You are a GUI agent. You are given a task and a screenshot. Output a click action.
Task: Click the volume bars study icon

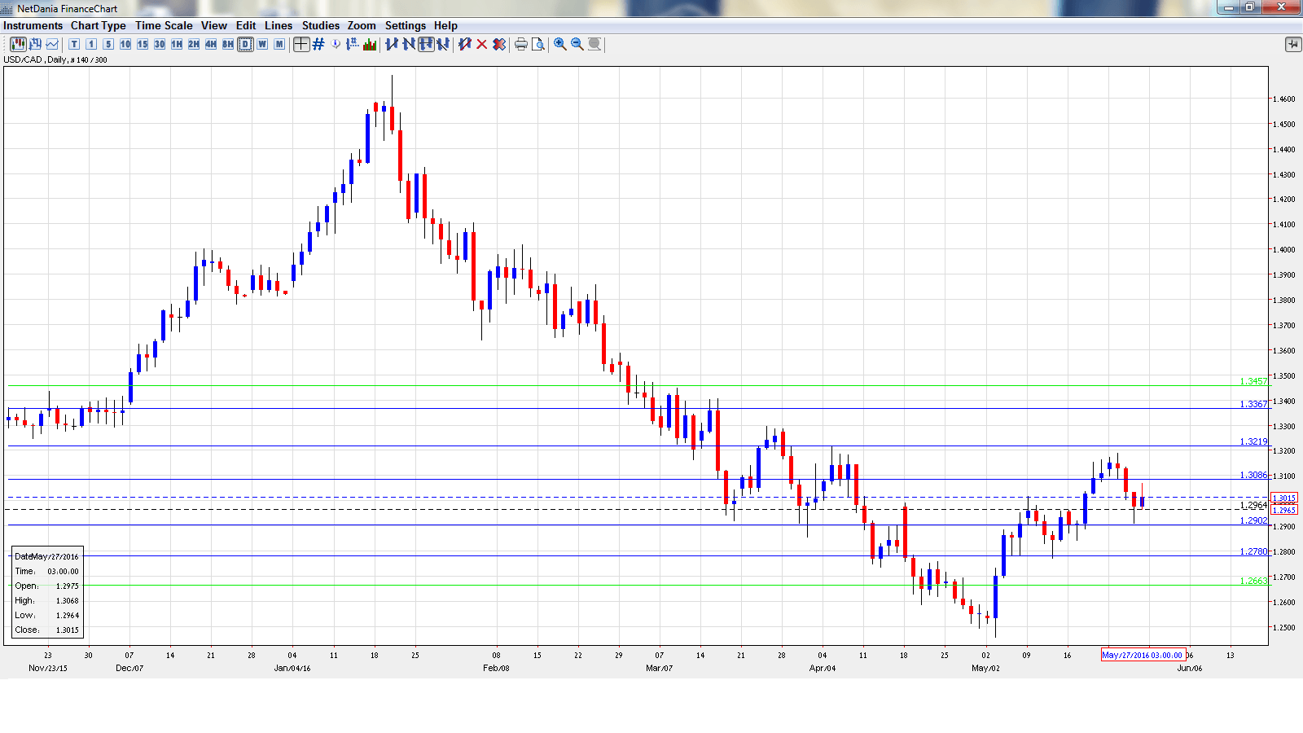(370, 44)
